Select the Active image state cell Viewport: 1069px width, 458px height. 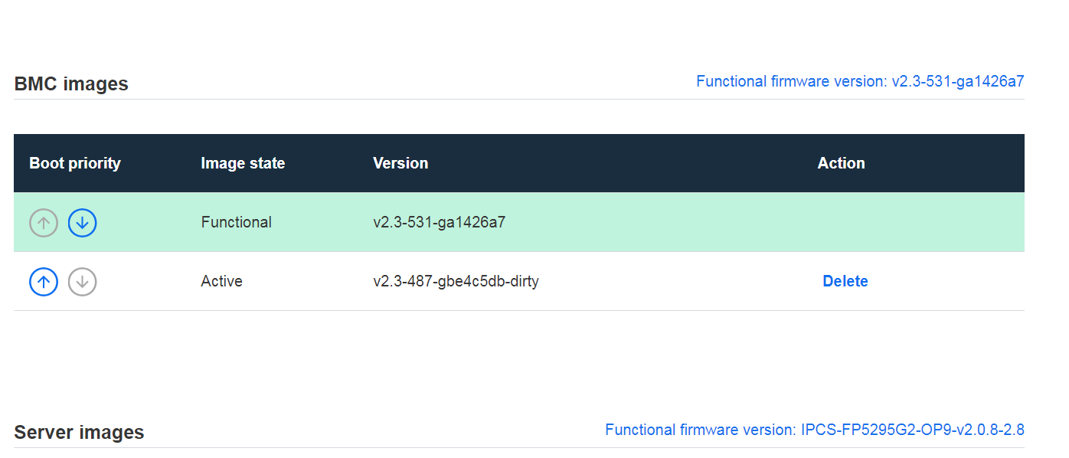point(222,281)
